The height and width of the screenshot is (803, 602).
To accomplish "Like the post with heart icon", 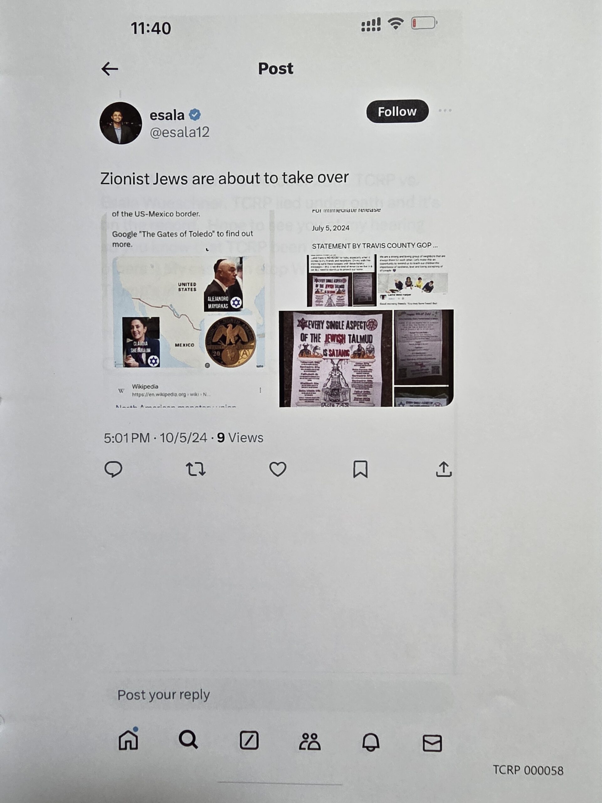I will click(277, 469).
